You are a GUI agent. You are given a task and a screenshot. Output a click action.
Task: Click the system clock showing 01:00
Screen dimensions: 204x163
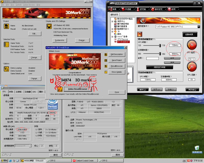[x=198, y=161]
